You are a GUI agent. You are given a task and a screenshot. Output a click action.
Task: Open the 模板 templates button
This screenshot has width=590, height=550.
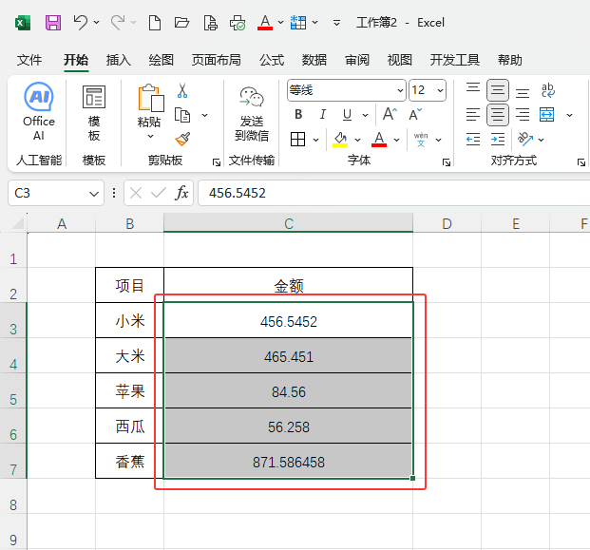[x=94, y=113]
